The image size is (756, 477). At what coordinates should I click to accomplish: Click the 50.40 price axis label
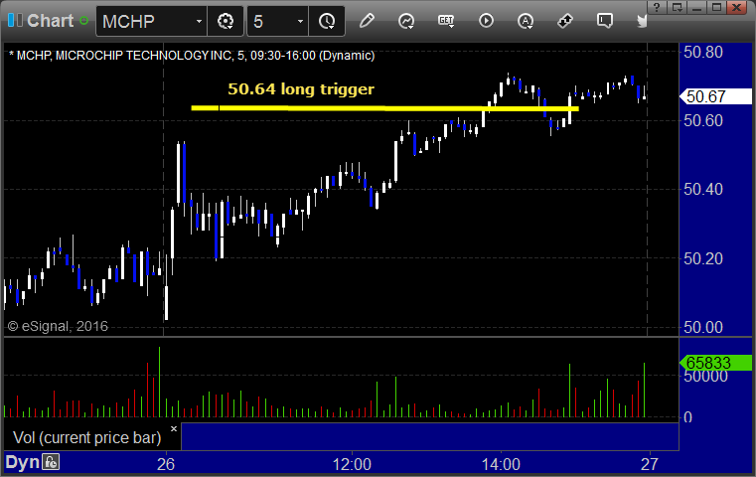(703, 189)
